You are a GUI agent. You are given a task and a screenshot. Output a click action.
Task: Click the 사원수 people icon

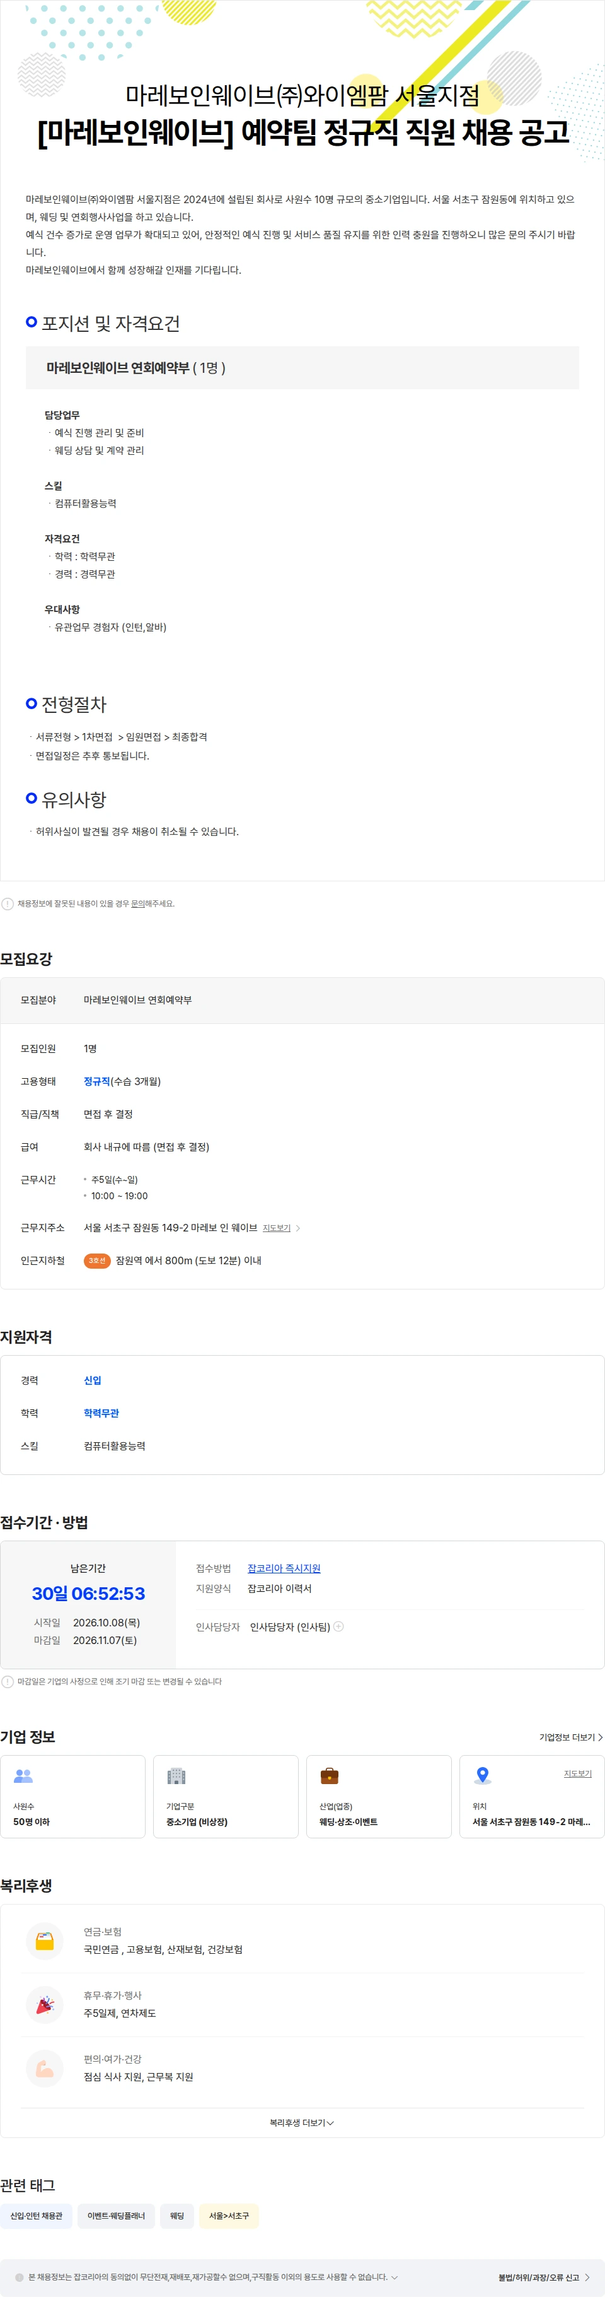tap(23, 1775)
